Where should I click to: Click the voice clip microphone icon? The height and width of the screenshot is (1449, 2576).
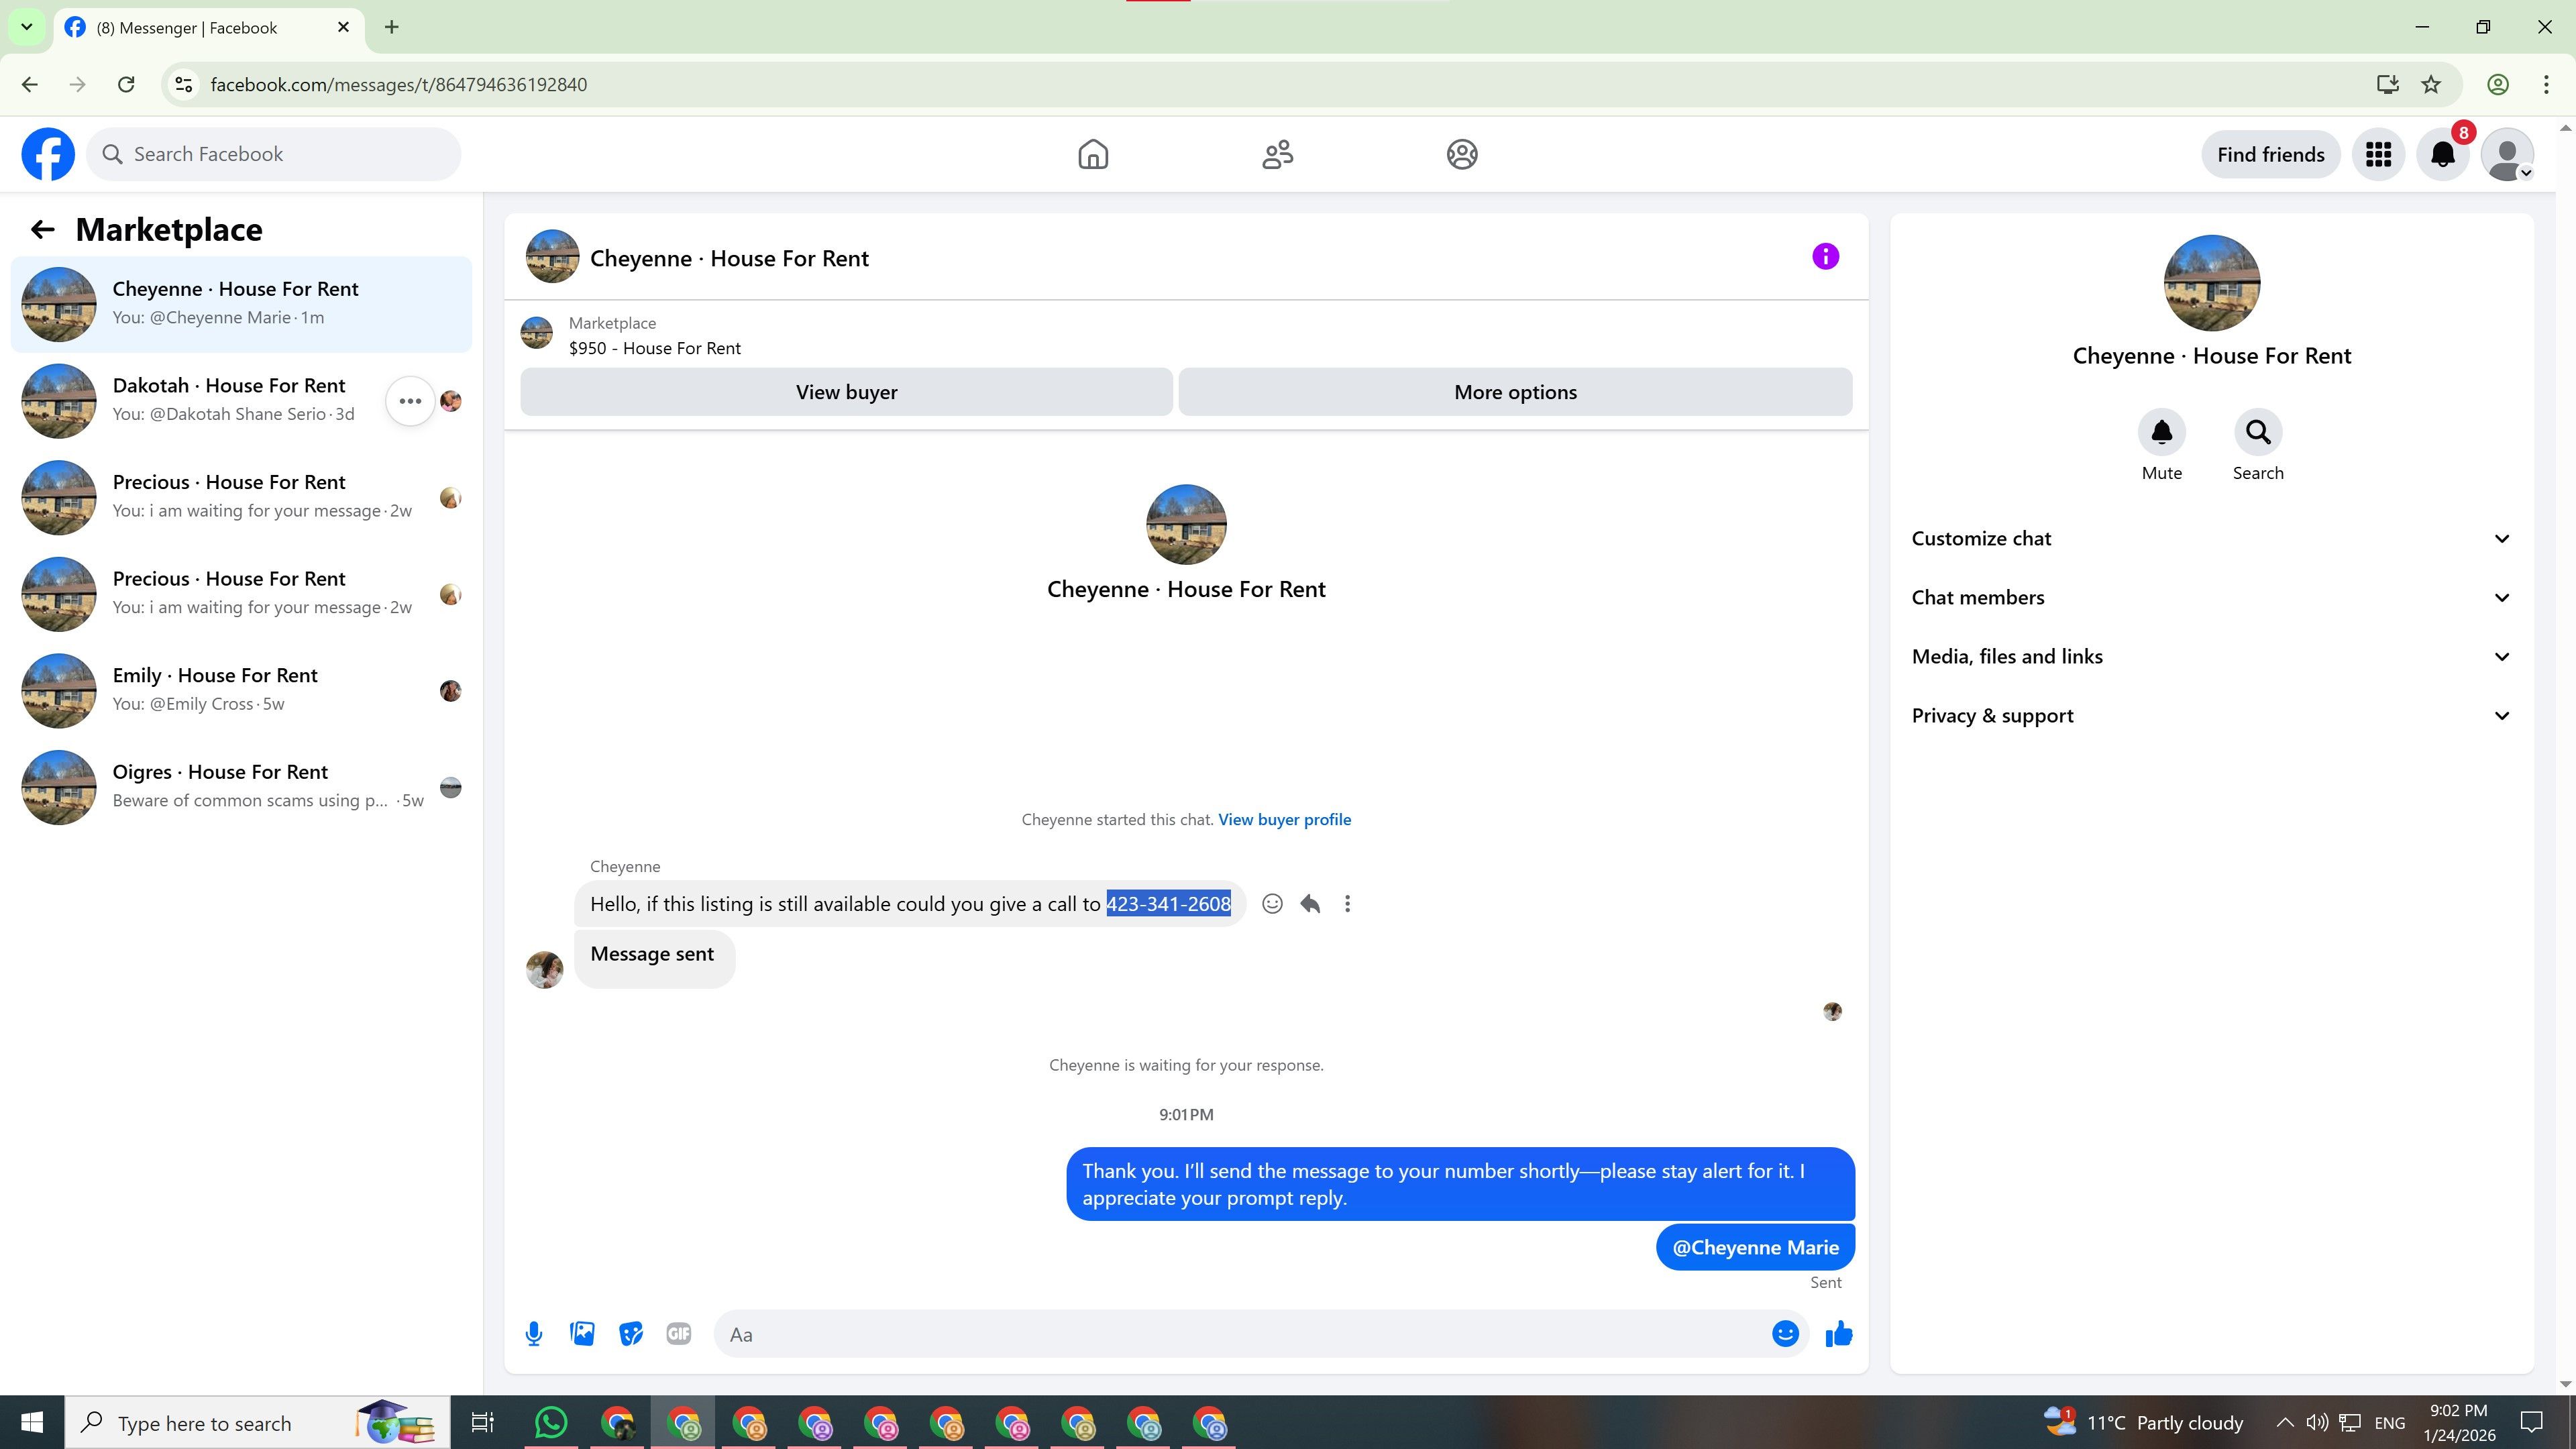534,1333
